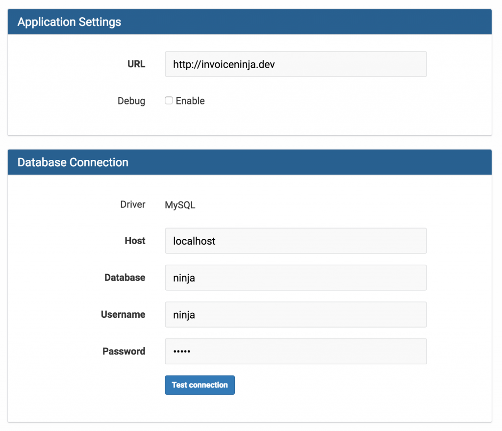Enable the Debug checkbox
This screenshot has width=502, height=431.
tap(169, 100)
